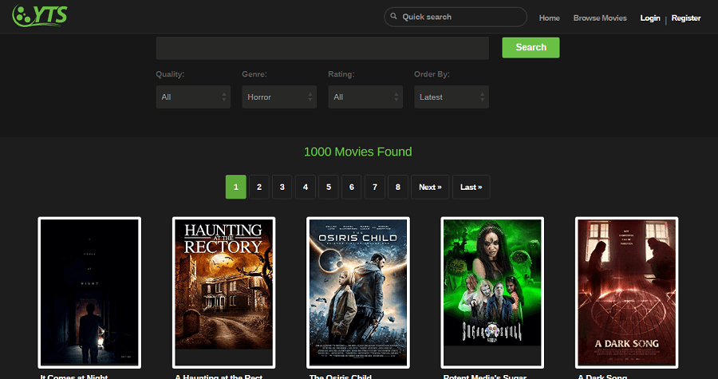This screenshot has height=379, width=718.
Task: Focus the Quick search field
Action: pos(456,17)
